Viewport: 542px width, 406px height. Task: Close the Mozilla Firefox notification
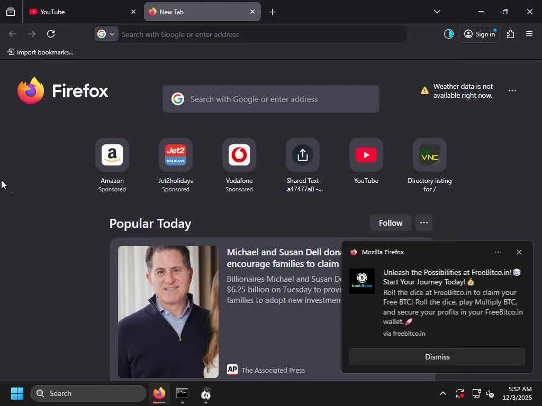[519, 252]
